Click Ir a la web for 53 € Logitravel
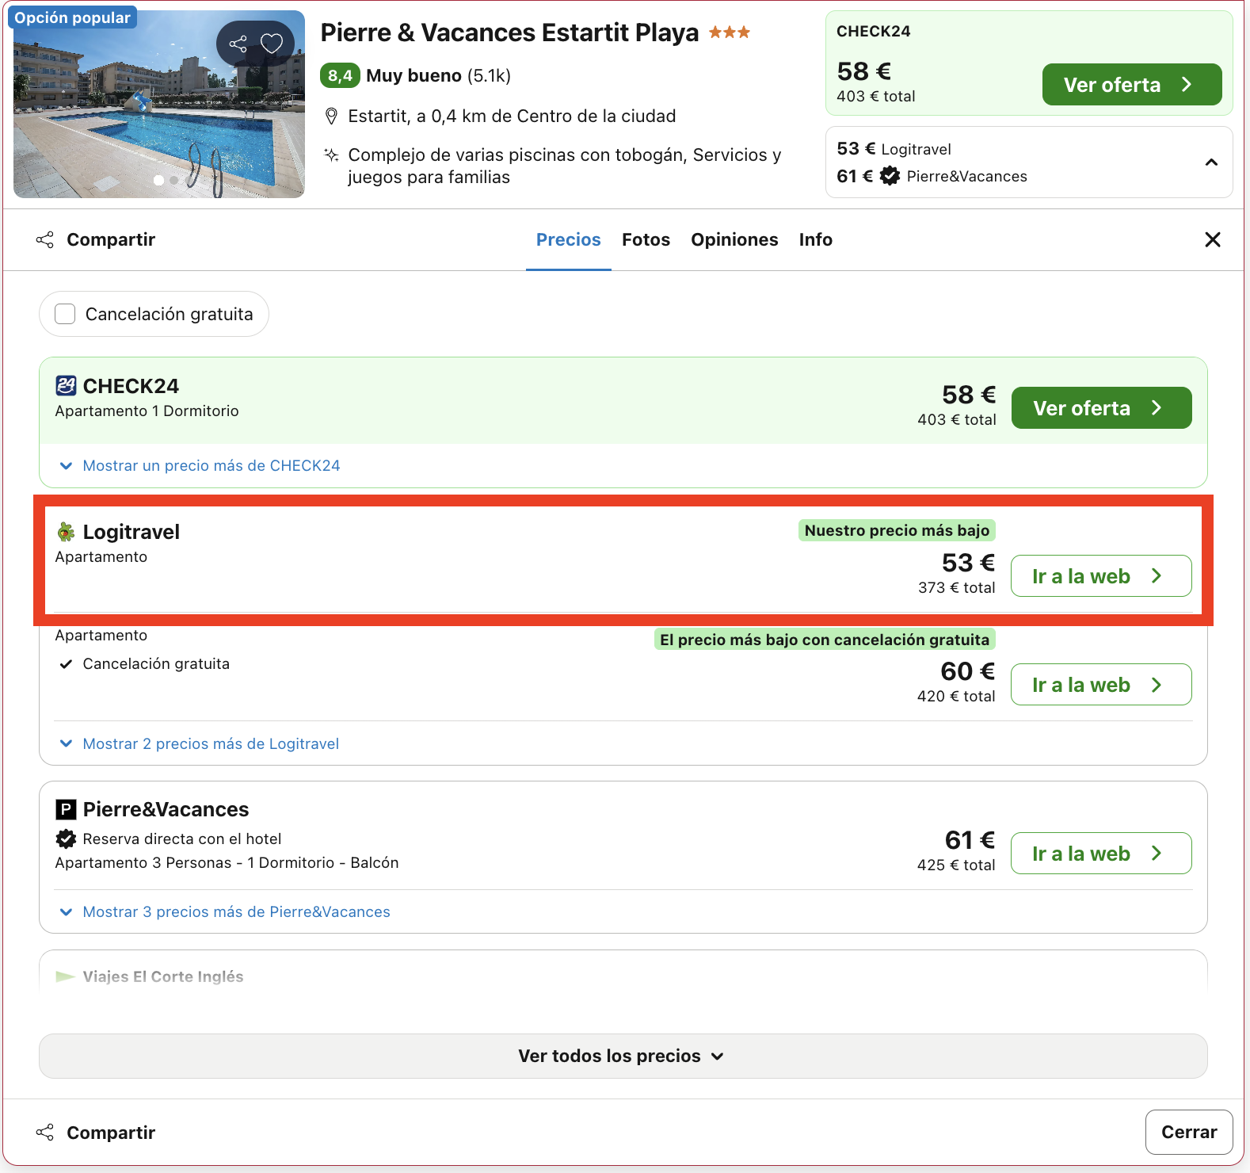 pos(1101,575)
